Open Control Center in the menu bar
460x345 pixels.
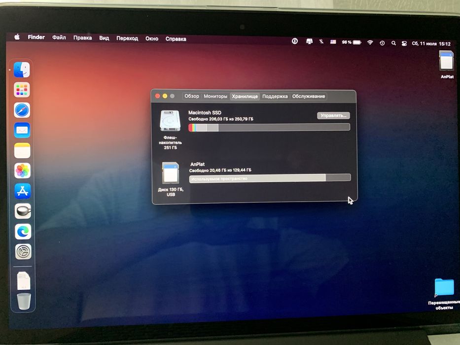(404, 43)
